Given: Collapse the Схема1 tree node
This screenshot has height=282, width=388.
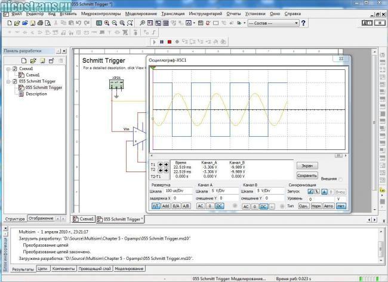Looking at the screenshot, I should (8, 69).
